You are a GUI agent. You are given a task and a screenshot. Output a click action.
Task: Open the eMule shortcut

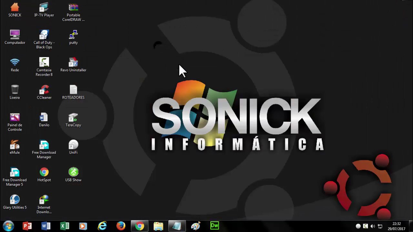click(15, 147)
